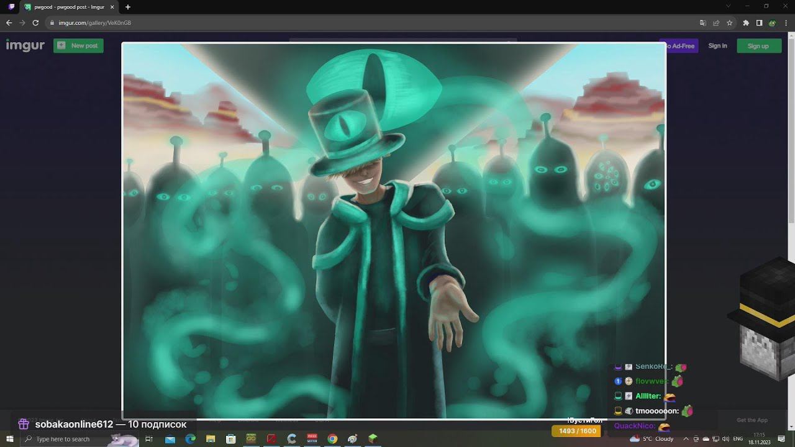
Task: Click the translate page icon
Action: tap(702, 23)
